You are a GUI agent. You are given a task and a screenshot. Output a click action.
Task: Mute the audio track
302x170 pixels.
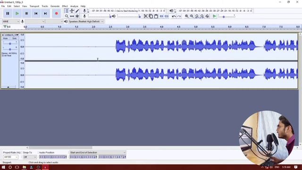tap(5, 38)
